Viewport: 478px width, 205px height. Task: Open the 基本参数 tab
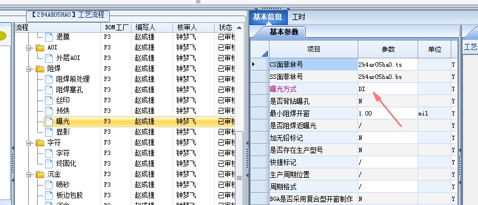point(284,32)
